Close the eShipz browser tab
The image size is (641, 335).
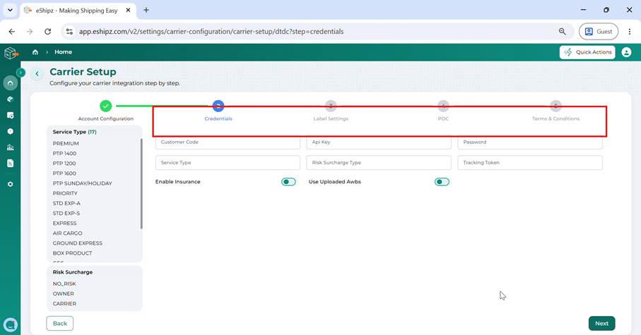128,10
